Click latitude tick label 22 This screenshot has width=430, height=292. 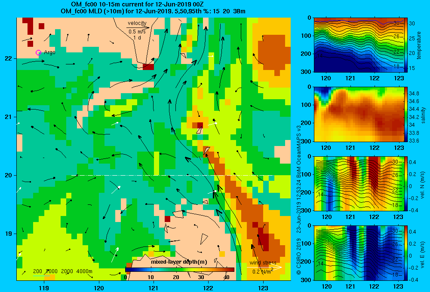coord(9,58)
